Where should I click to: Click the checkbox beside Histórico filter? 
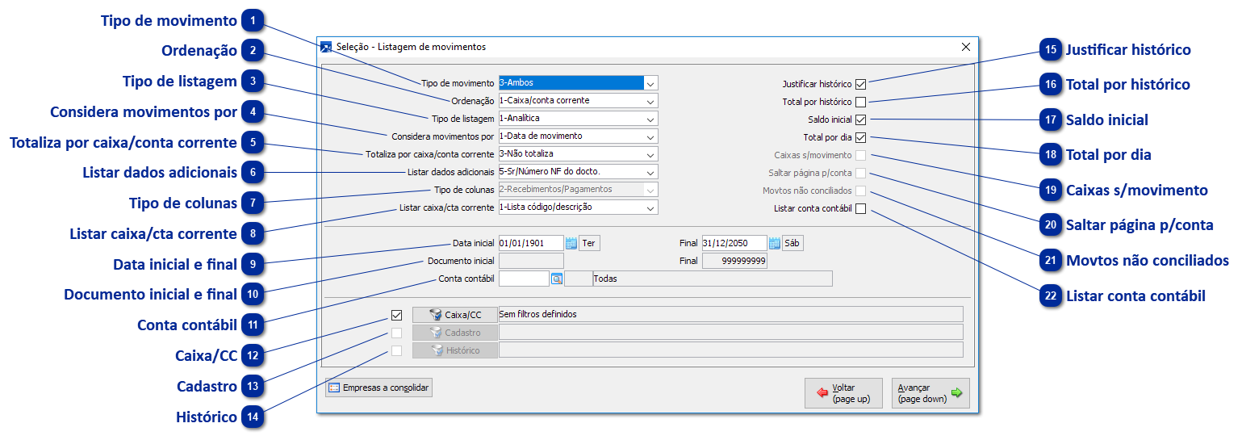[x=396, y=350]
